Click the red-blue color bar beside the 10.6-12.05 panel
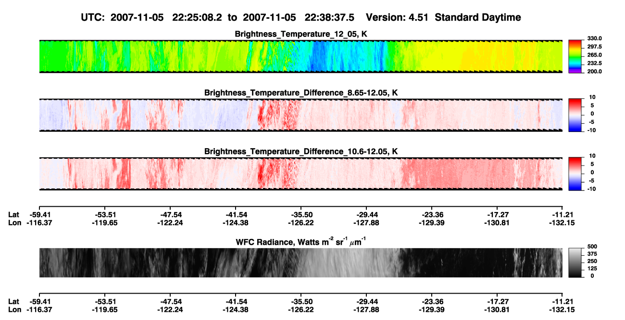Screen dimensions: 625x320 click(575, 173)
